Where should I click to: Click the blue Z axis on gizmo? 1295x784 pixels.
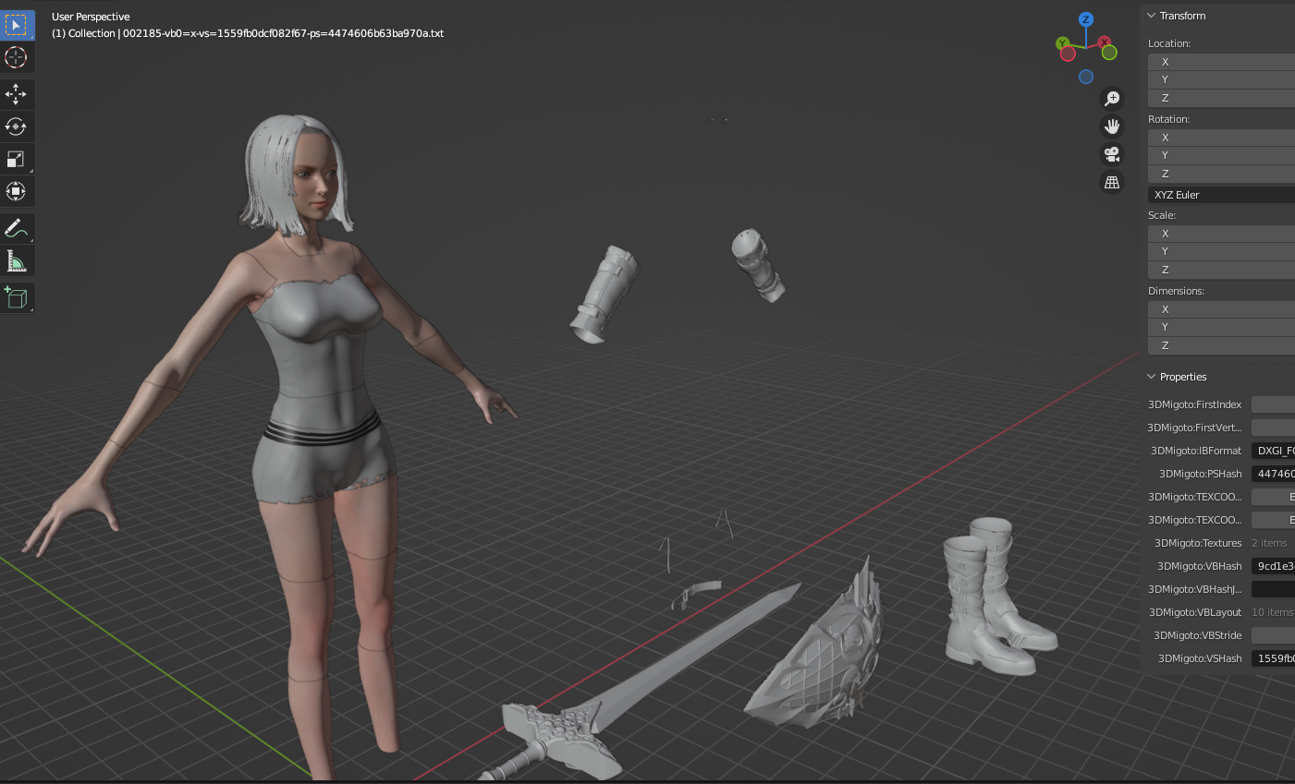pos(1086,19)
